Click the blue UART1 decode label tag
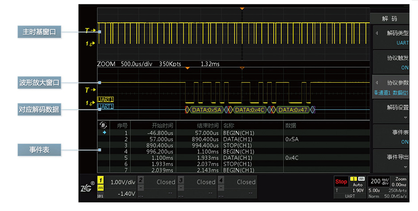 click(105, 107)
